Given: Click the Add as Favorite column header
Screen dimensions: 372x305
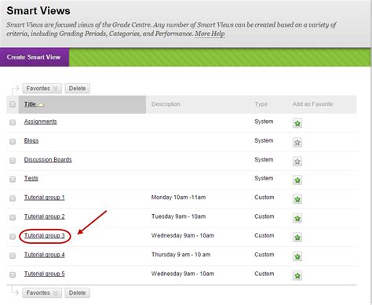Looking at the screenshot, I should click(x=312, y=104).
